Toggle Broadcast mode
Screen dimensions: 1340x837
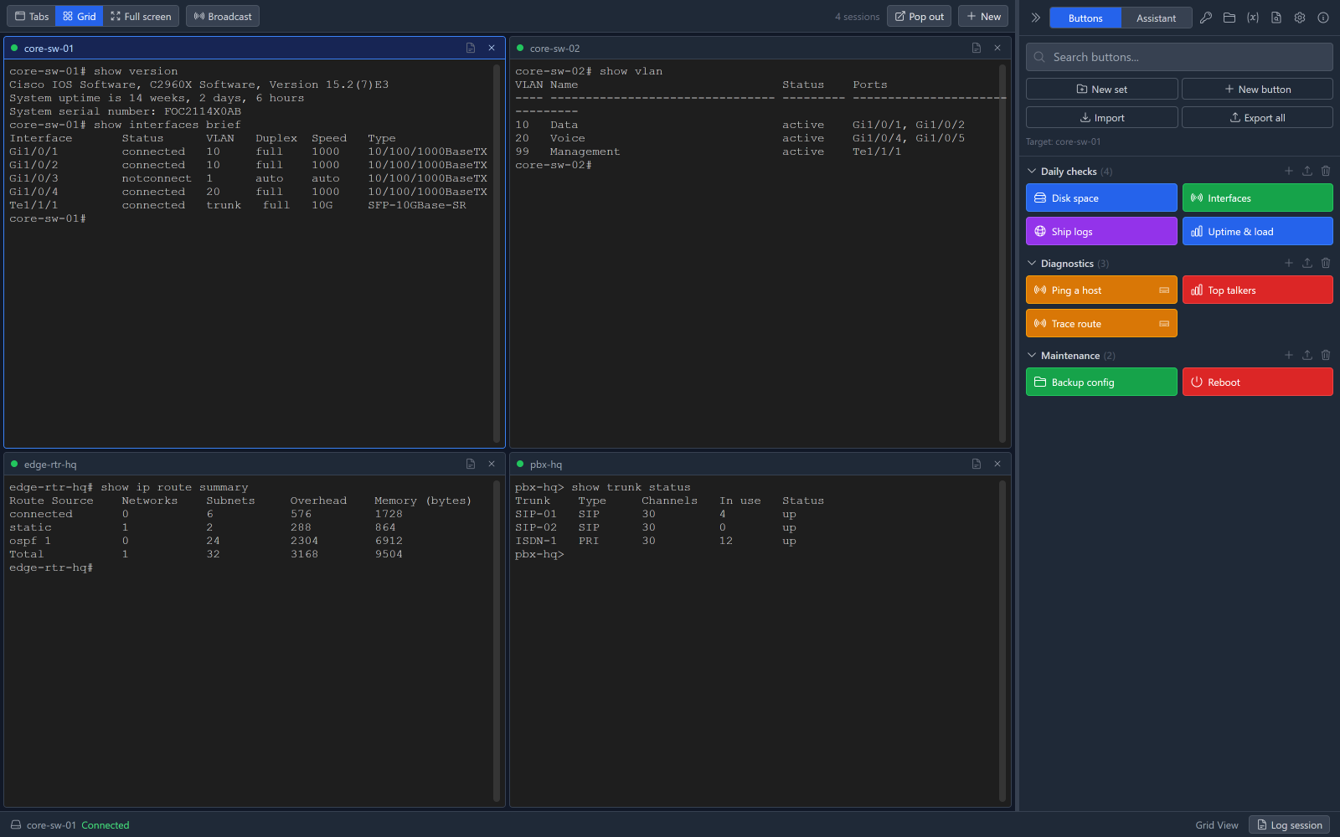point(223,16)
